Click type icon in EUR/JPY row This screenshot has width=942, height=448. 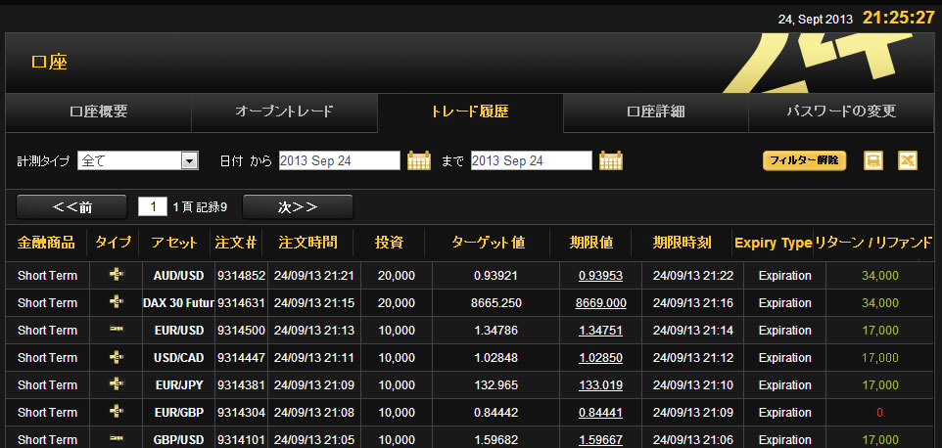click(x=117, y=384)
